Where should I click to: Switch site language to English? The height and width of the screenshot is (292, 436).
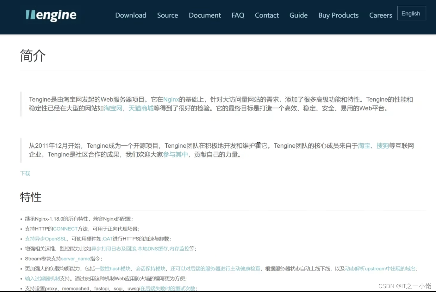click(x=411, y=13)
